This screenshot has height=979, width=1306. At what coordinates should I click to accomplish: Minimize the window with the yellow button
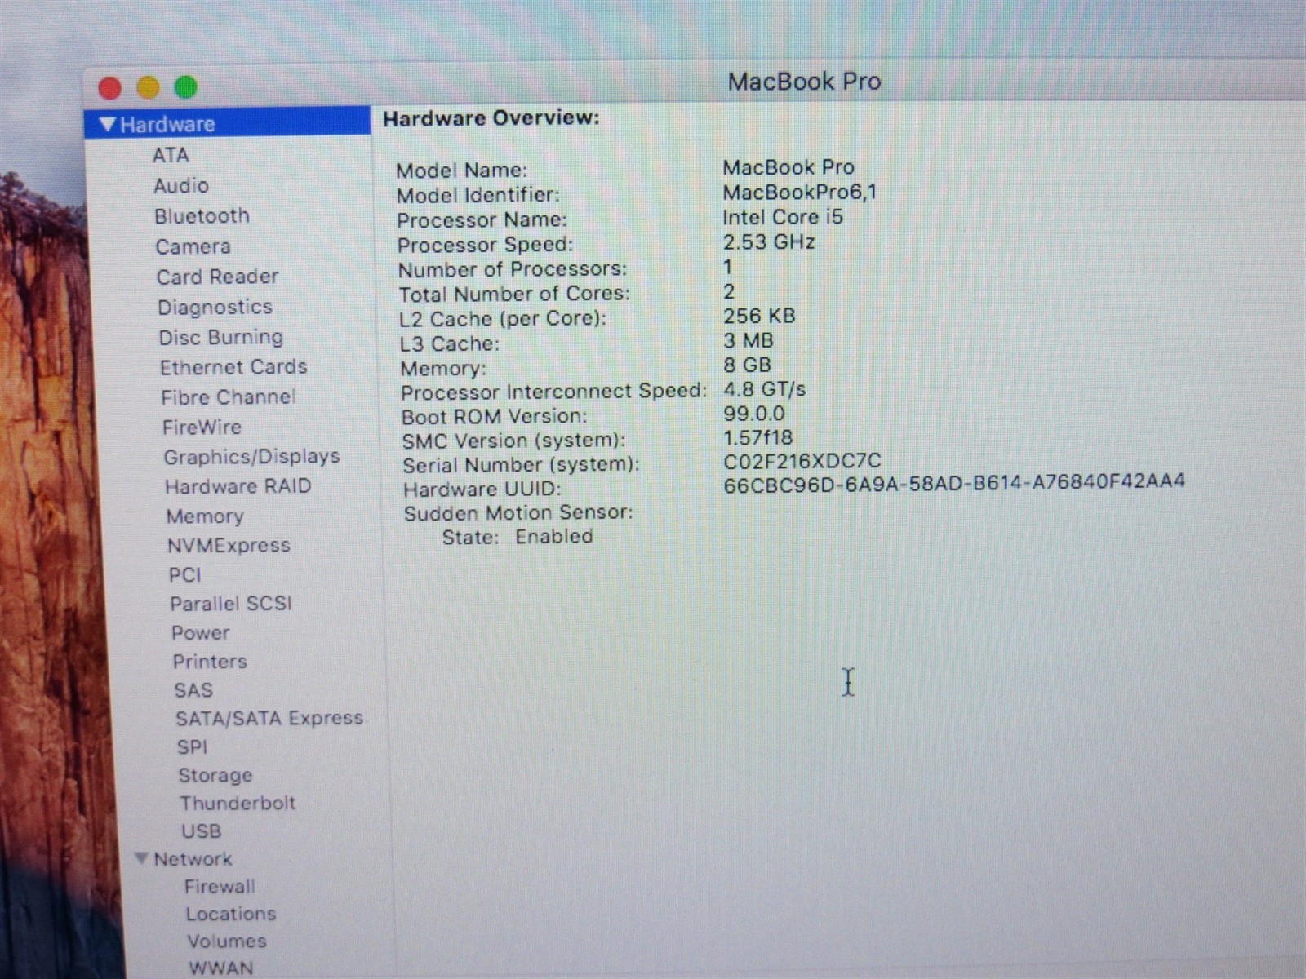click(148, 86)
